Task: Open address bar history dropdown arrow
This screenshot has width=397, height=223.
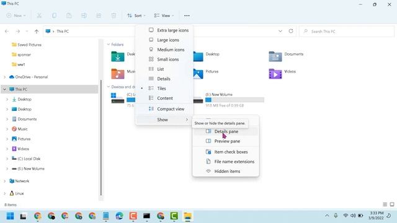Action: tap(280, 31)
